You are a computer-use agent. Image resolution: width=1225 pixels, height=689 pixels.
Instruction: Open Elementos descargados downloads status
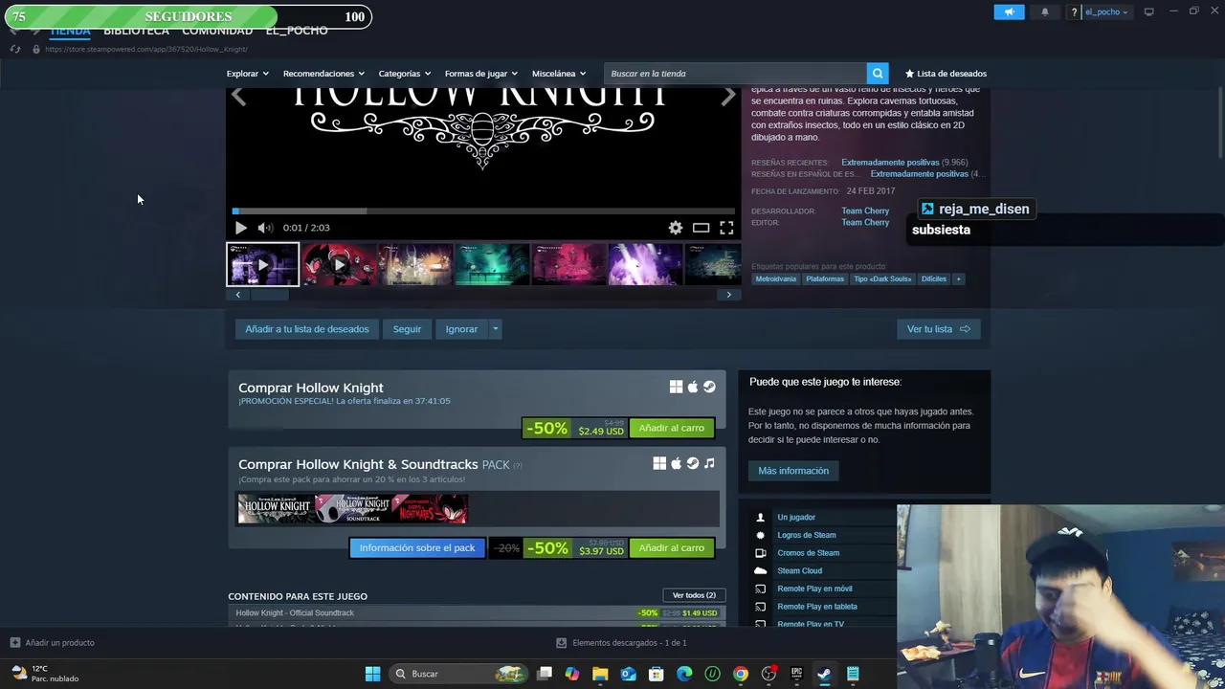(x=622, y=643)
